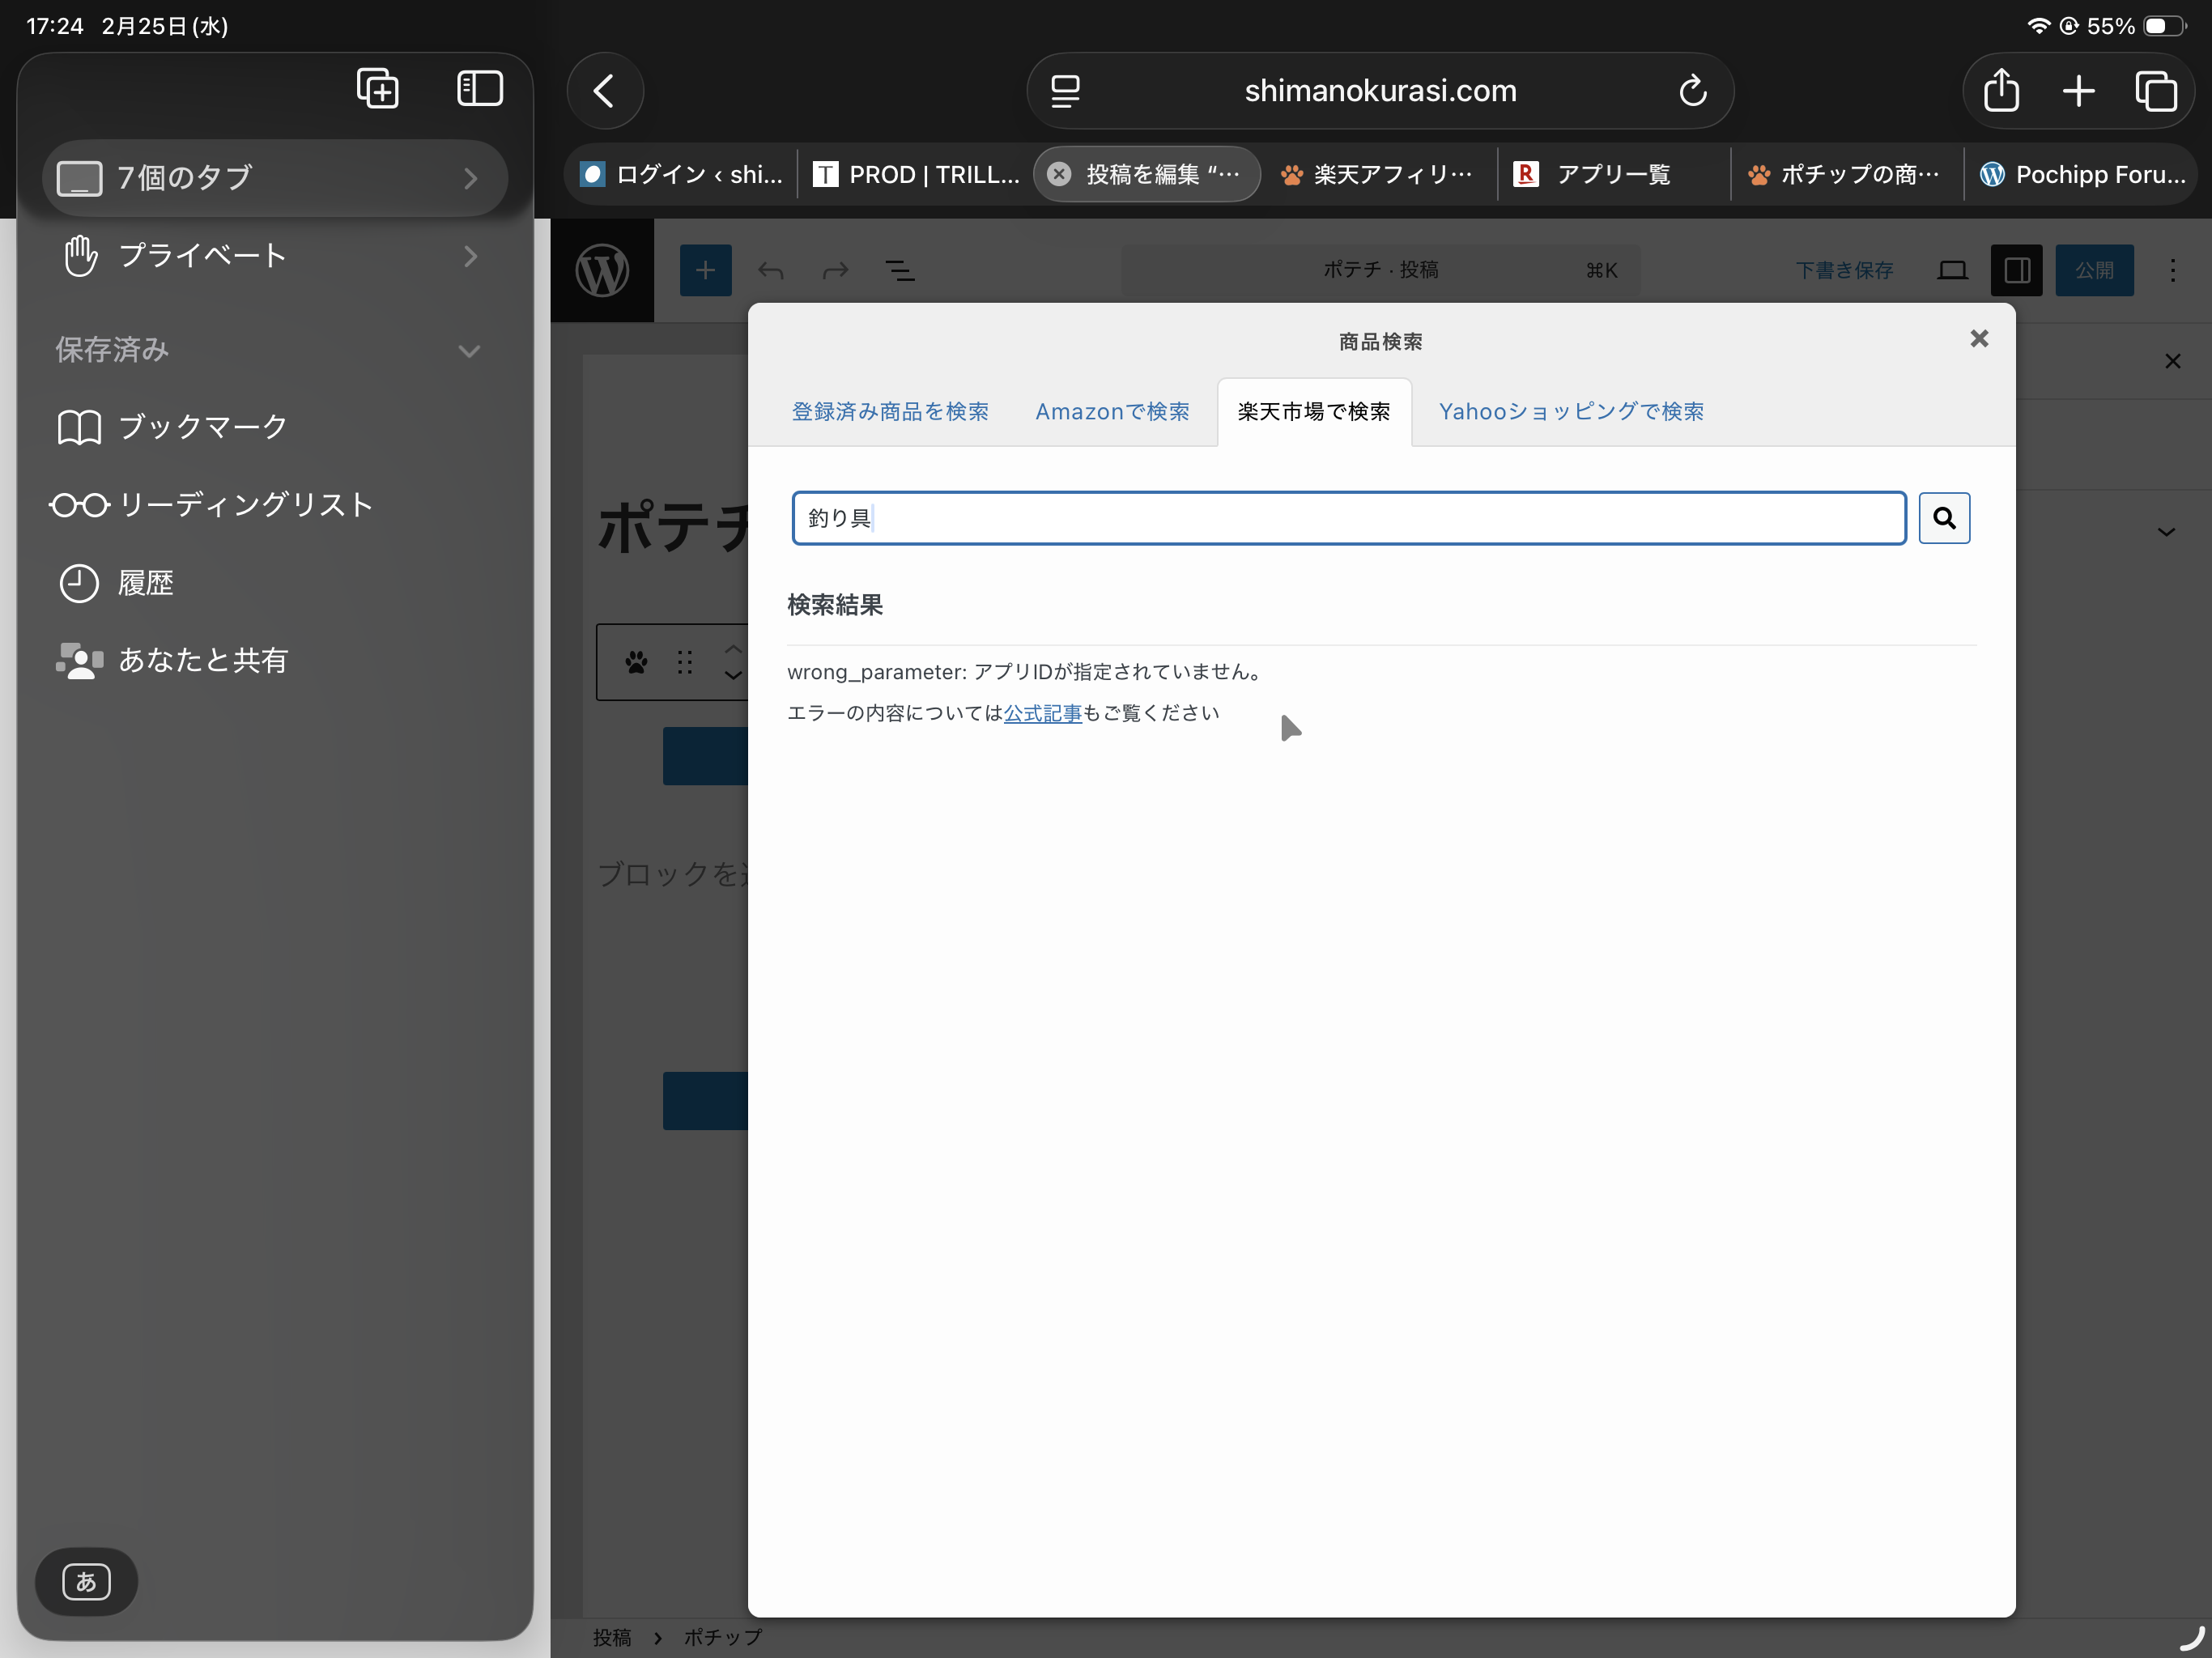The image size is (2212, 1658).
Task: Hide the Safari sidebar panel
Action: click(x=479, y=89)
